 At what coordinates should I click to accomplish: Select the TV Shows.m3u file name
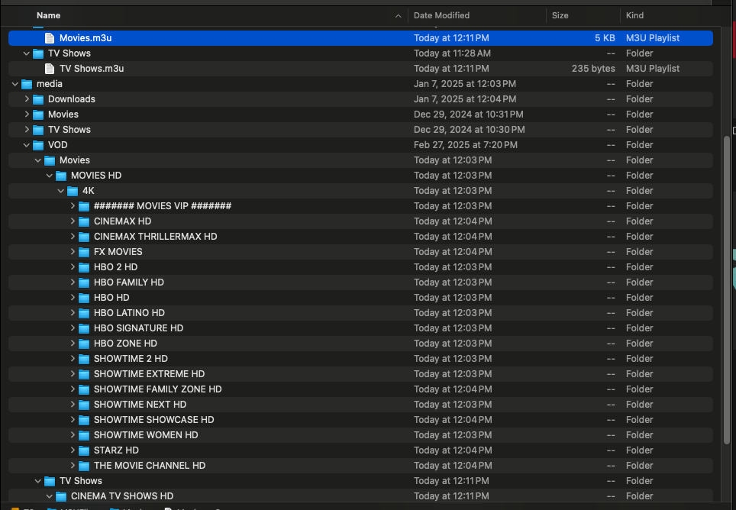[92, 69]
